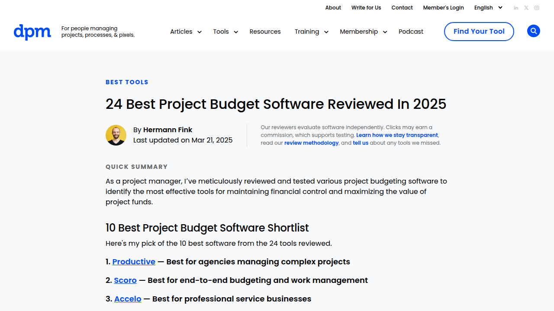Open the Scoro tool link
The image size is (554, 311).
(x=125, y=280)
